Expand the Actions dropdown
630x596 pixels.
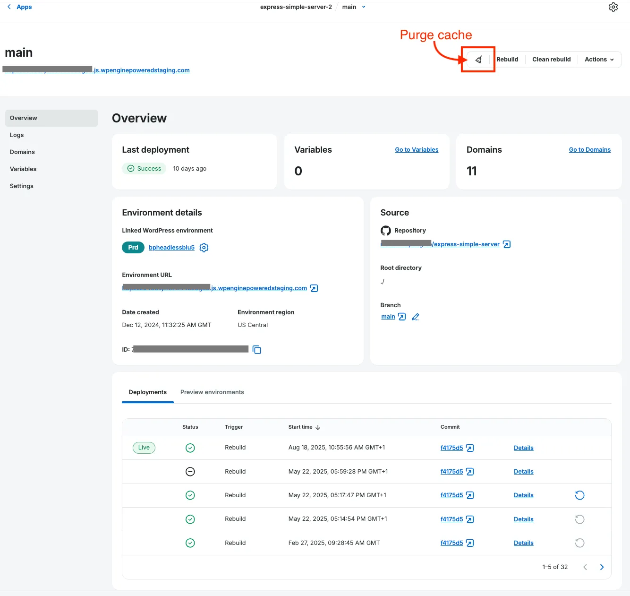tap(599, 59)
